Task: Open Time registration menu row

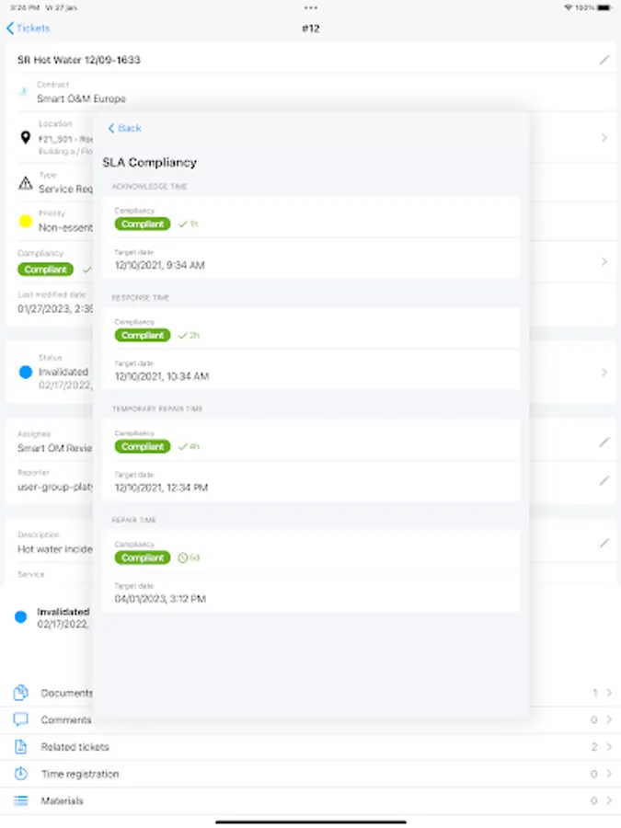Action: pos(311,774)
